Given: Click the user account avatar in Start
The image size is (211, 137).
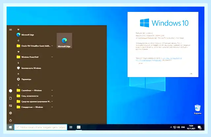Looking at the screenshot, I should coord(11,91).
